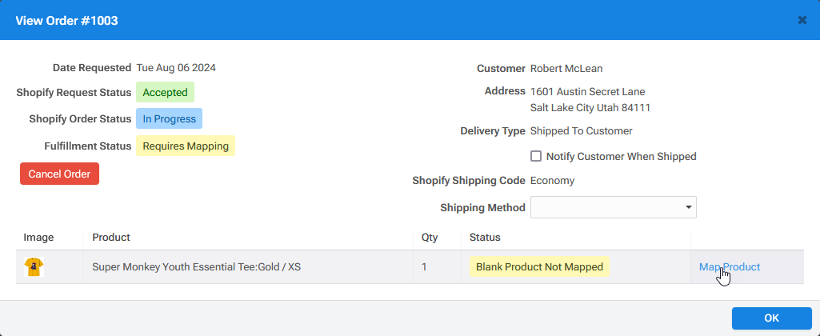This screenshot has height=336, width=820.
Task: Click the Shipping Method label
Action: tap(482, 208)
